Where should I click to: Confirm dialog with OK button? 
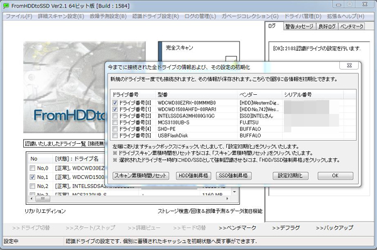[336, 176]
